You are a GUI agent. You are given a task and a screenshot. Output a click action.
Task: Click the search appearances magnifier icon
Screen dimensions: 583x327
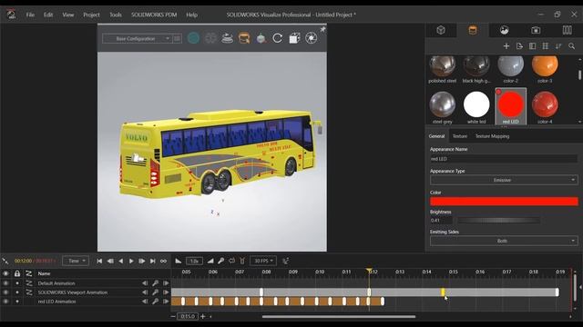[x=571, y=46]
